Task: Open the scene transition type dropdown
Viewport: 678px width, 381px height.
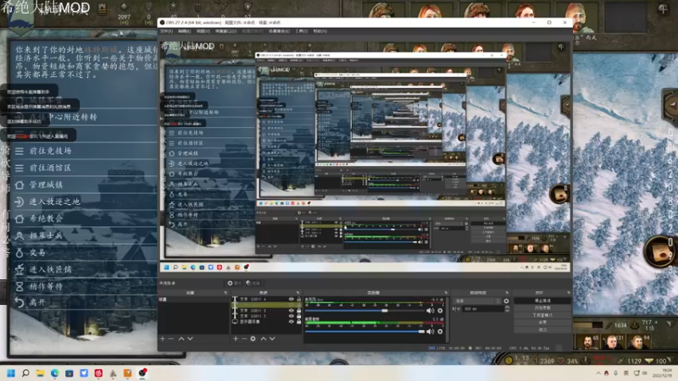Action: point(477,301)
